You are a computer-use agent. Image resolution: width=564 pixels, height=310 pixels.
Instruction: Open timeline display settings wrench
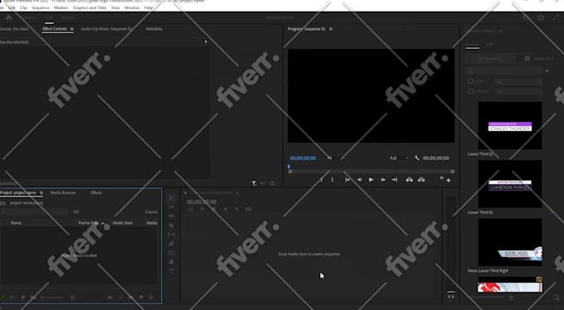pyautogui.click(x=236, y=210)
